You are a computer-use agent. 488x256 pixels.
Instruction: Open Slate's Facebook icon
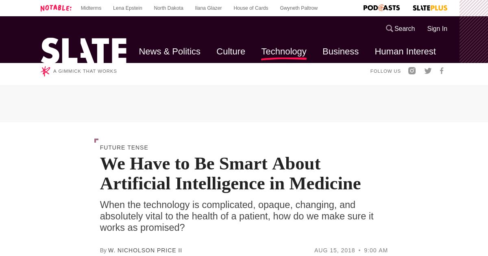(x=442, y=71)
